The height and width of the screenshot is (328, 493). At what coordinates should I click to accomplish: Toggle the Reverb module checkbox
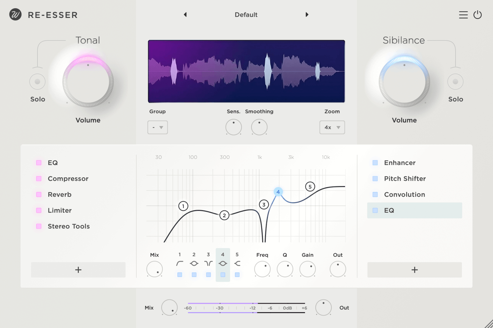[x=39, y=194]
